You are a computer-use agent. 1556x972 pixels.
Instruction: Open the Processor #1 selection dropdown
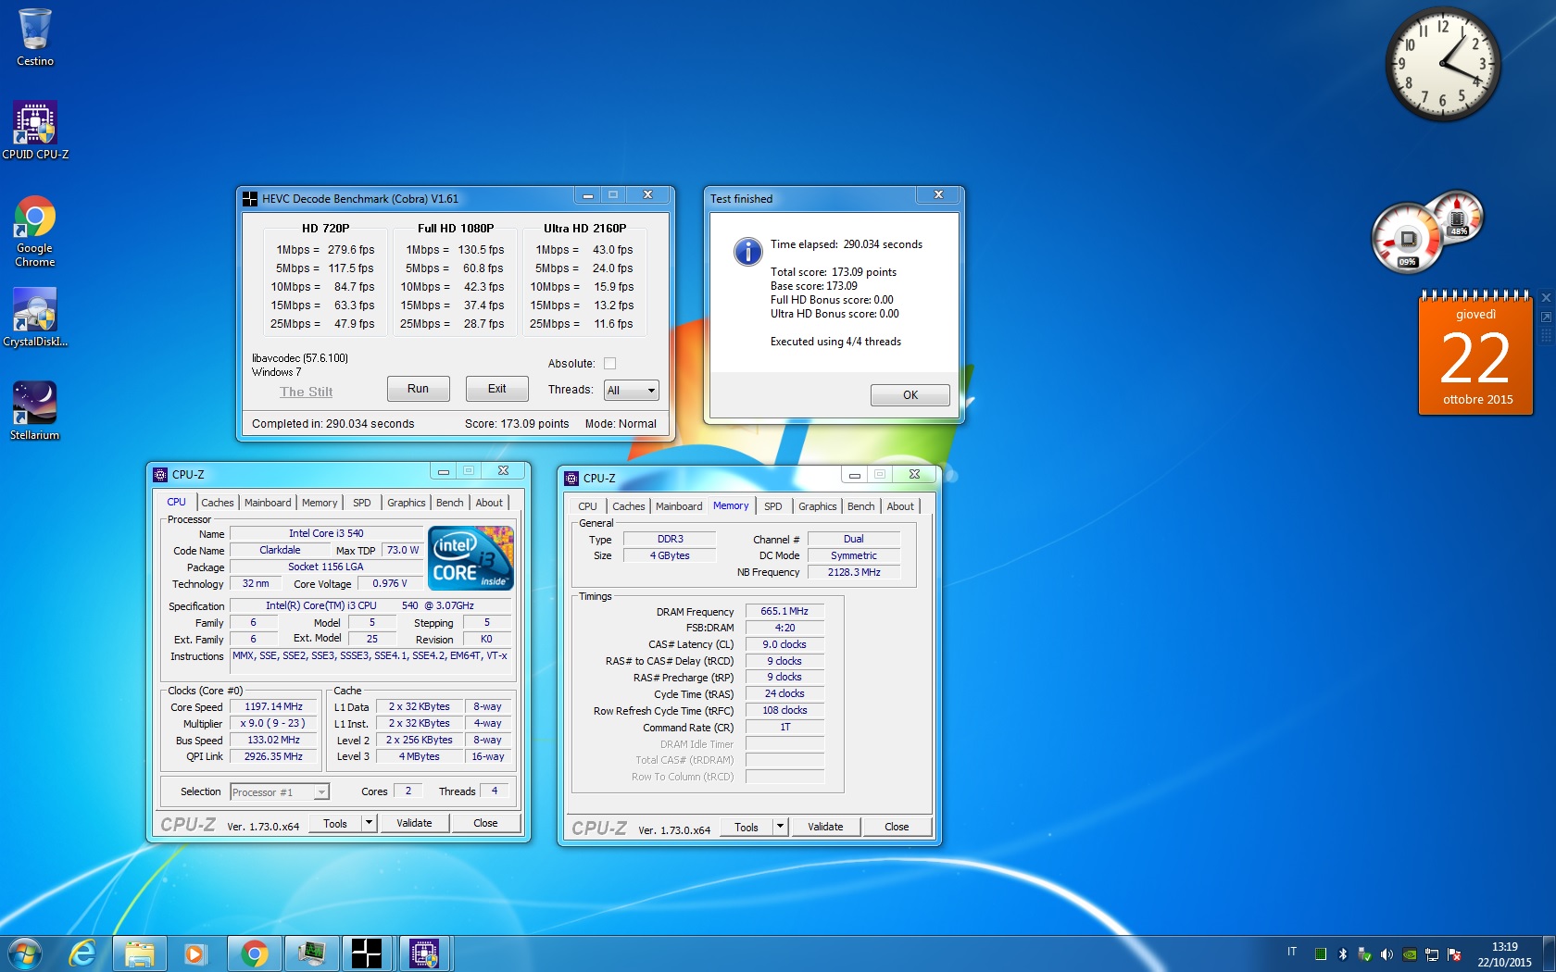tap(279, 792)
